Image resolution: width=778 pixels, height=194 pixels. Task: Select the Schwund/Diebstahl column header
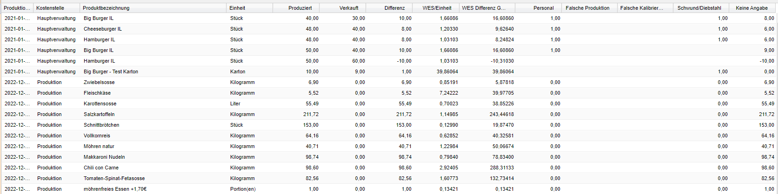(x=699, y=8)
